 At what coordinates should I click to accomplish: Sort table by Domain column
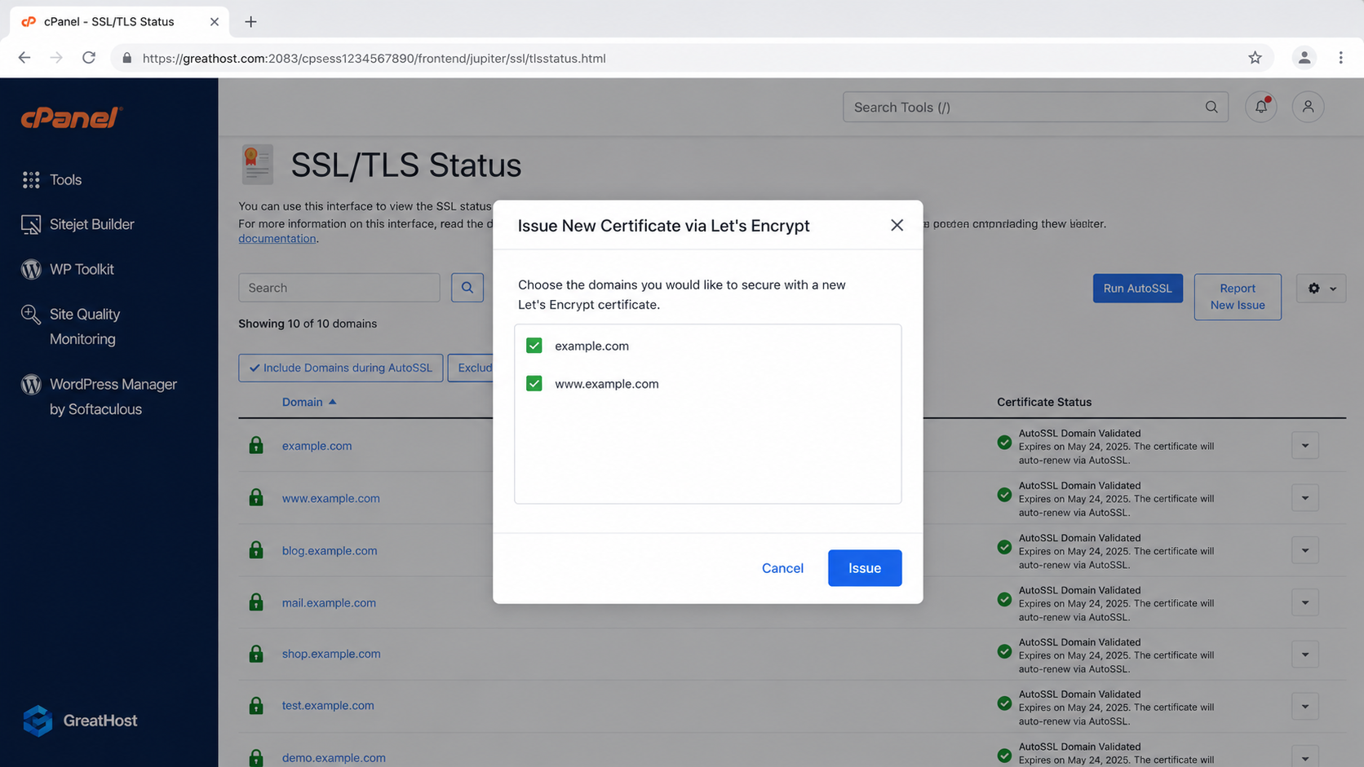309,402
